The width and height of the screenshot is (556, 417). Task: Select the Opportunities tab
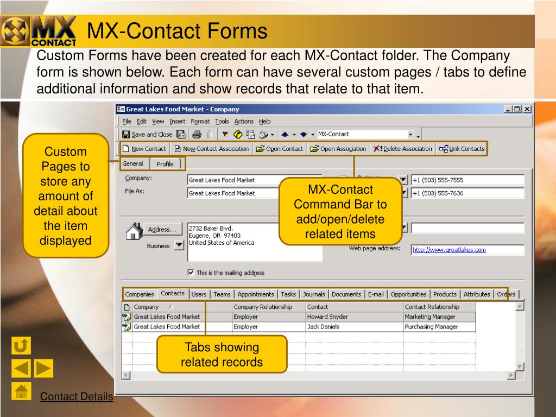click(x=408, y=294)
